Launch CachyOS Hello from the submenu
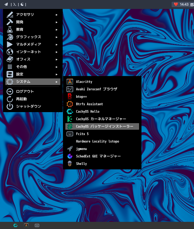Screen dimensions: 194x229 click(x=102, y=112)
